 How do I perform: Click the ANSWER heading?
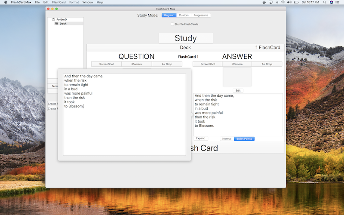[237, 56]
